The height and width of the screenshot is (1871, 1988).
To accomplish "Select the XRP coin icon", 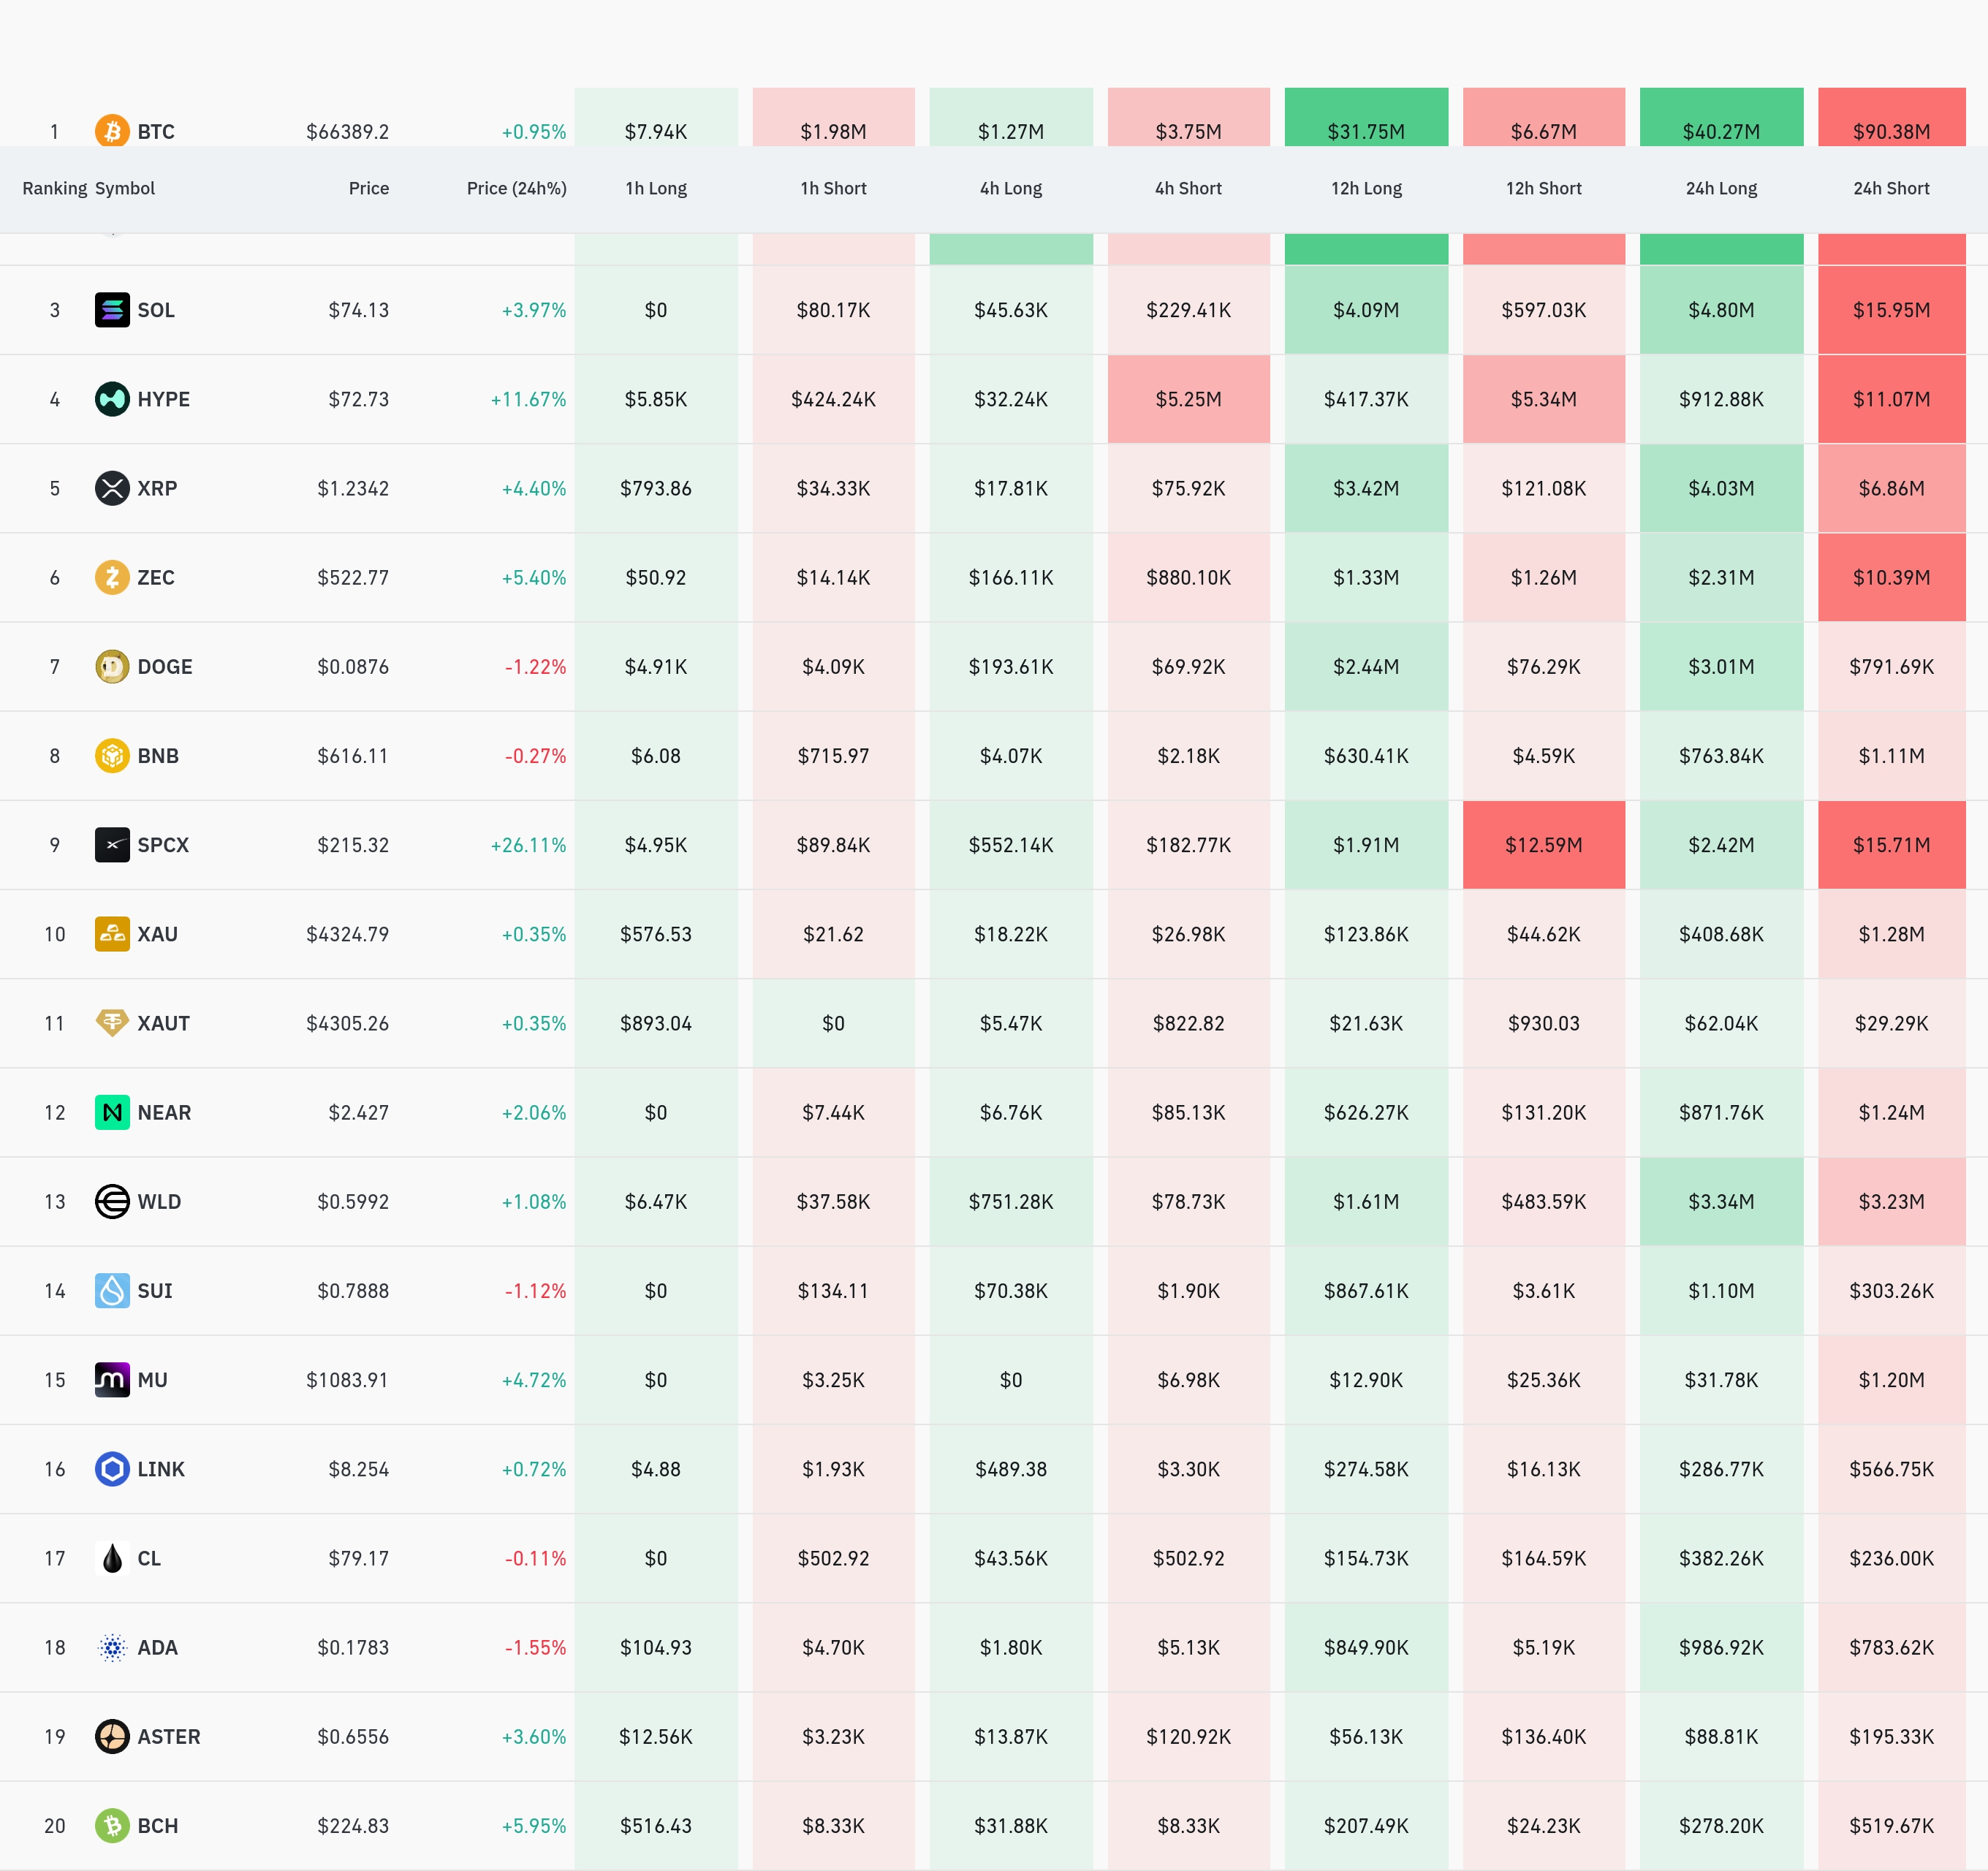I will (112, 488).
